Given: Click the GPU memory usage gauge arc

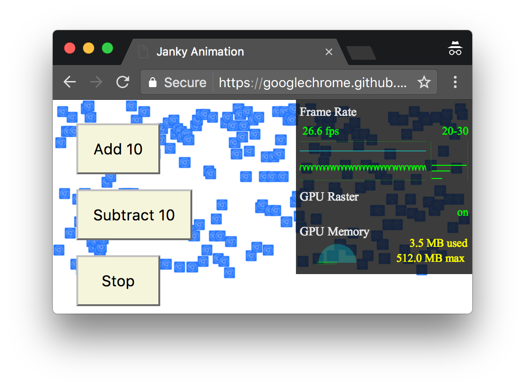Looking at the screenshot, I should (337, 254).
